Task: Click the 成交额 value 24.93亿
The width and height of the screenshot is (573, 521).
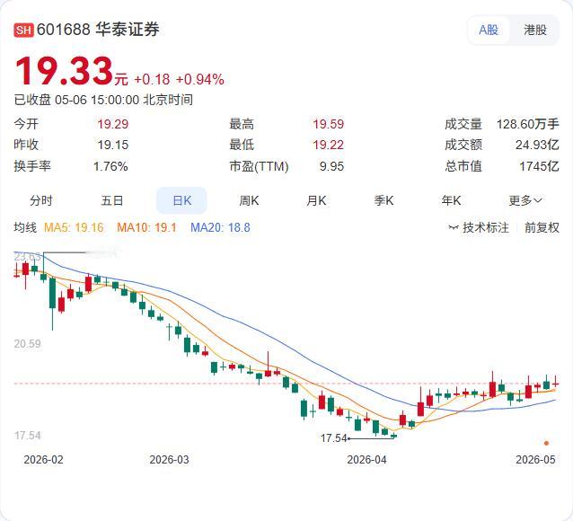Action: click(x=537, y=145)
